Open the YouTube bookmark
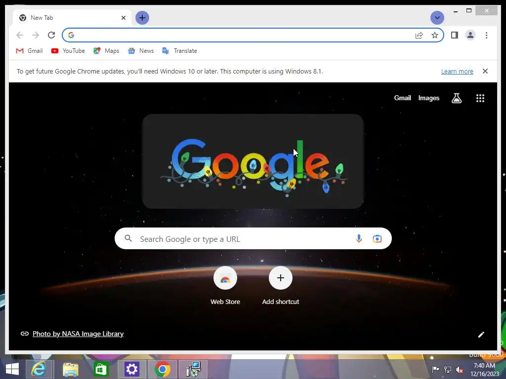Image resolution: width=506 pixels, height=379 pixels. (68, 51)
